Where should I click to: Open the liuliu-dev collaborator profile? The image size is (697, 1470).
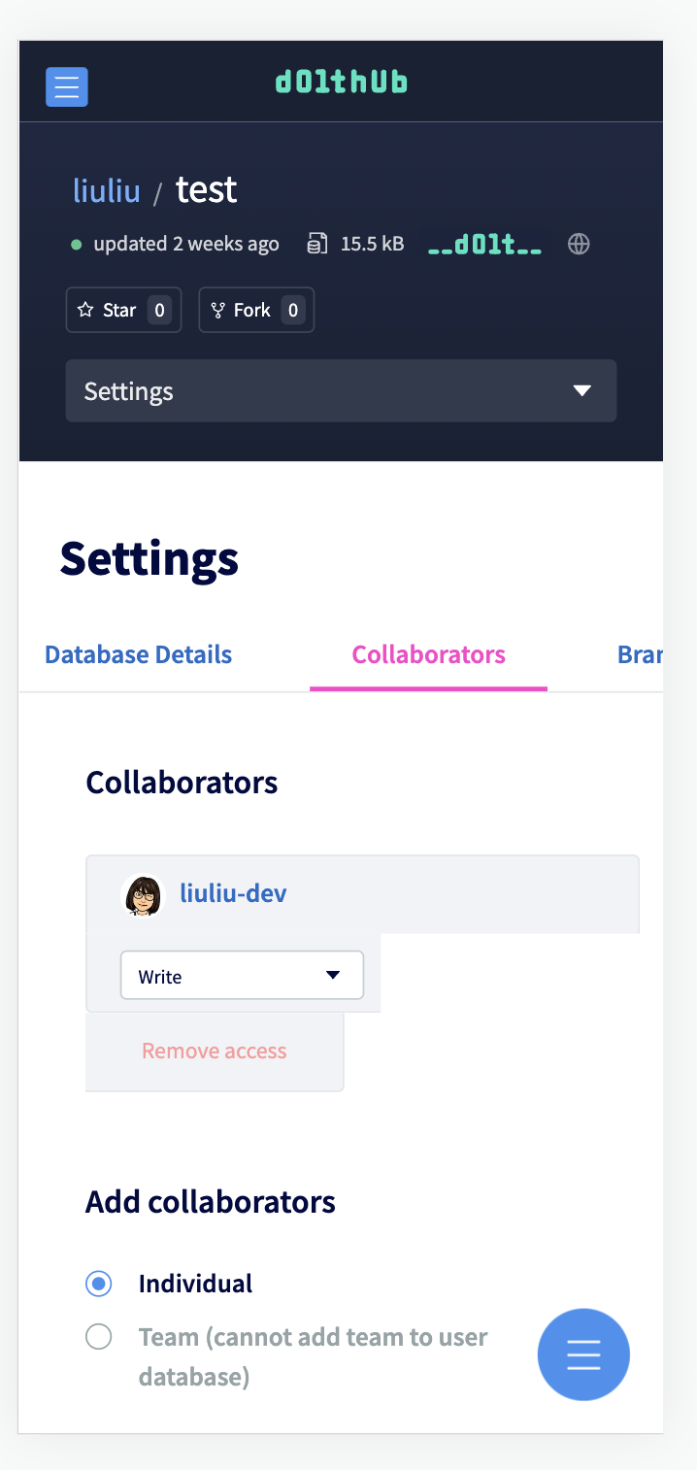point(233,892)
